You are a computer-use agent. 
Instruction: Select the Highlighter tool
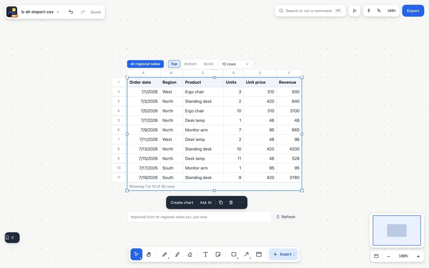click(177, 254)
